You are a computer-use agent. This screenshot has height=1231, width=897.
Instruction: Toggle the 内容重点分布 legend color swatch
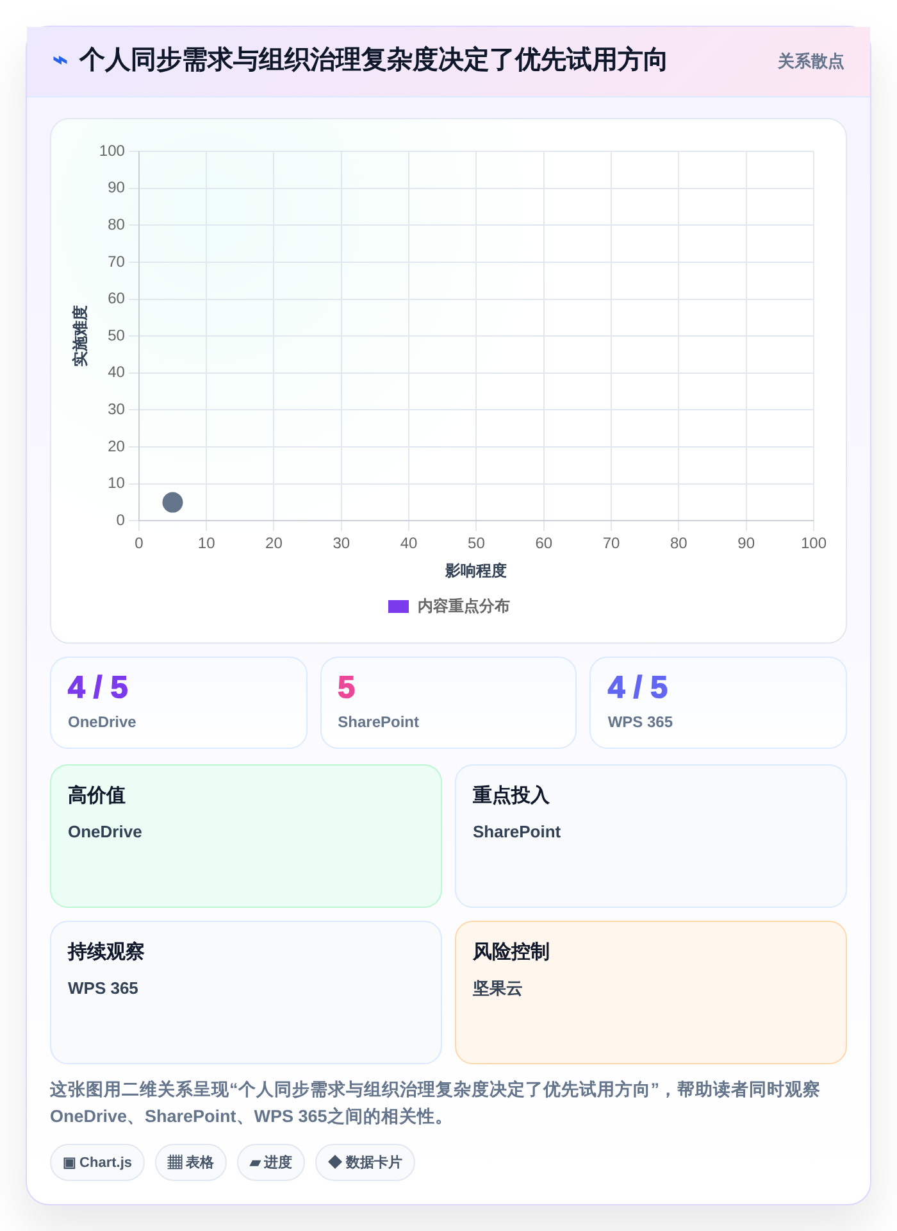(x=399, y=607)
